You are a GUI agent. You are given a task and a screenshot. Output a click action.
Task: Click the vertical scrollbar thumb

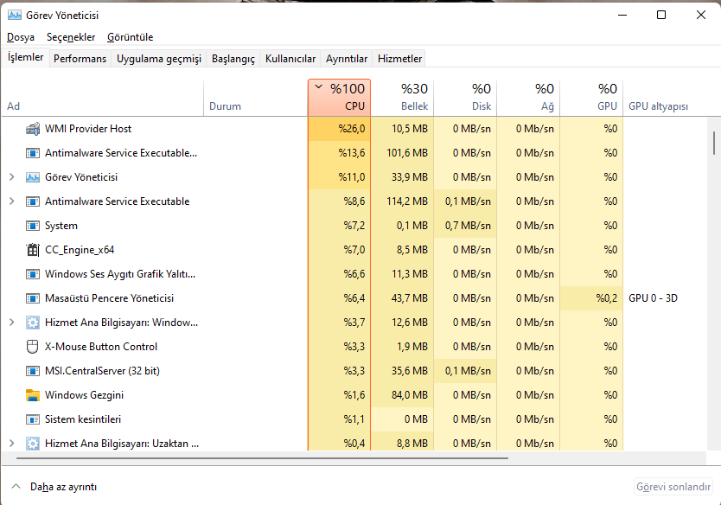713,143
